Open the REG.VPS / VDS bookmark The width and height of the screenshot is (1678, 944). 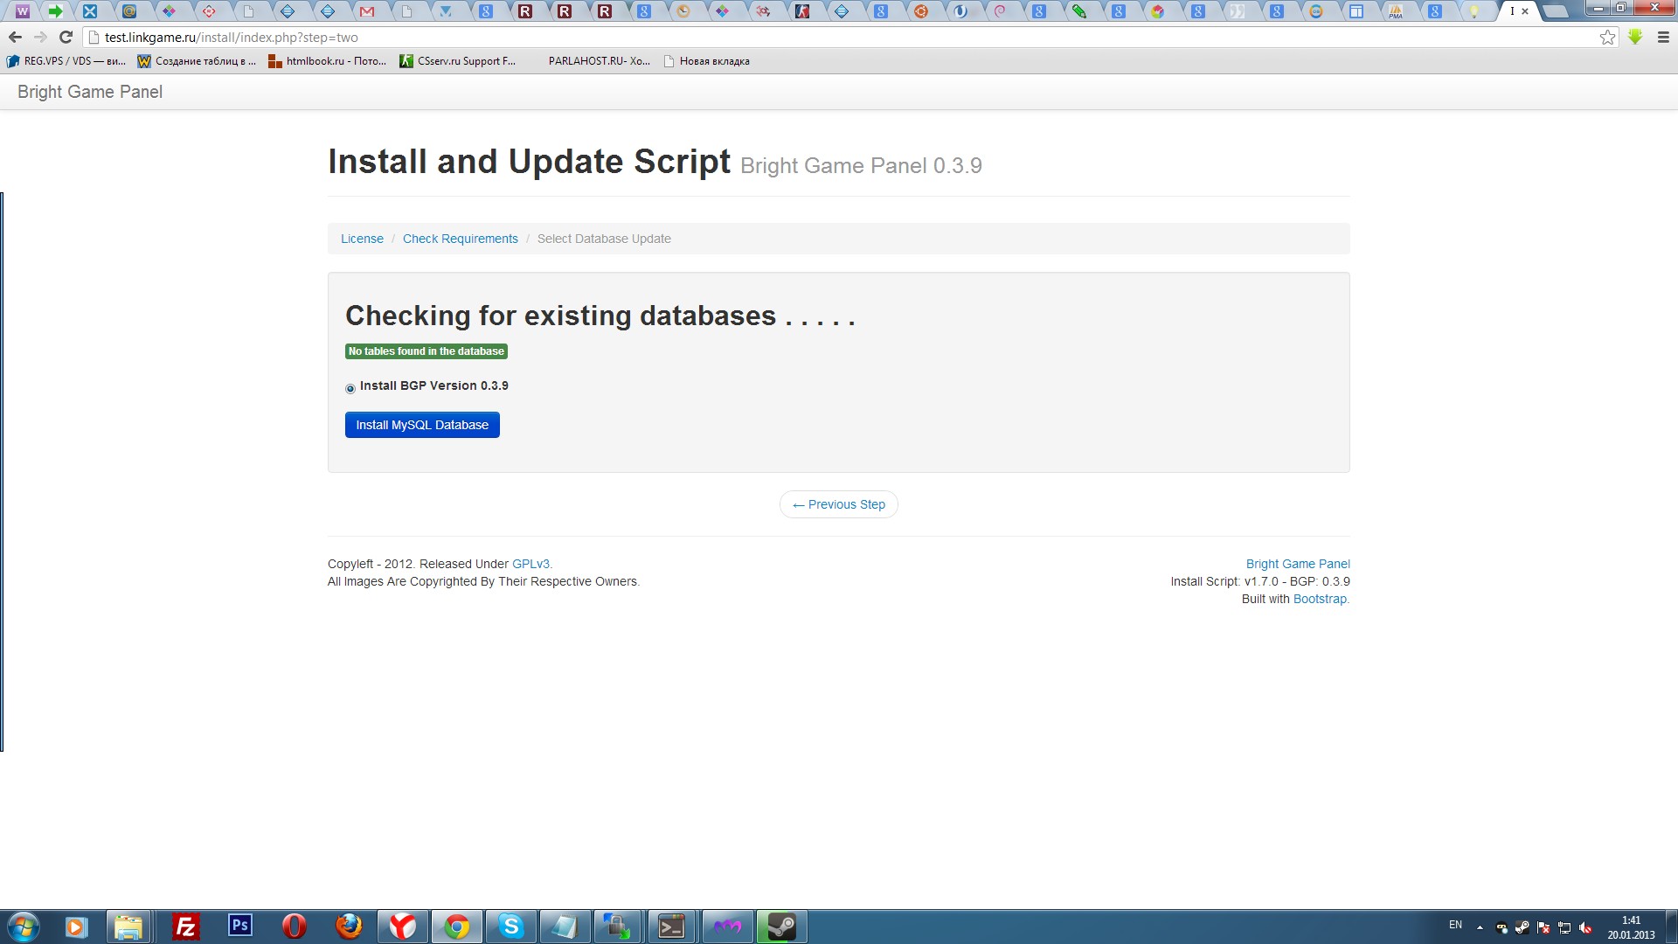pos(66,61)
